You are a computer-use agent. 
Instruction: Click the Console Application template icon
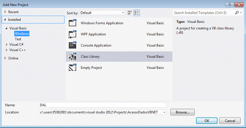pyautogui.click(x=72, y=45)
